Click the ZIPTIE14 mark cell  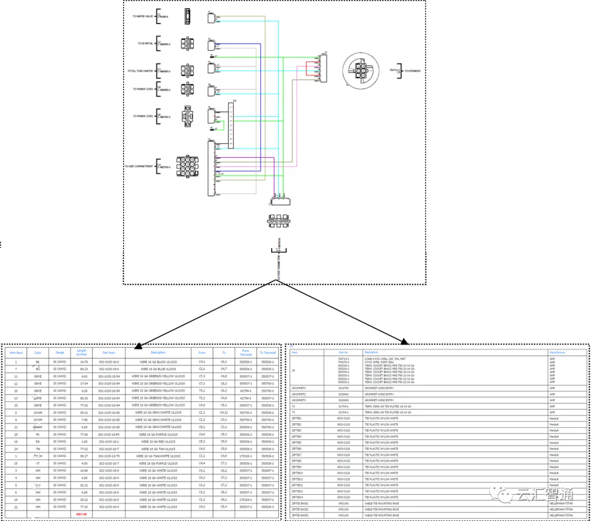point(307,497)
